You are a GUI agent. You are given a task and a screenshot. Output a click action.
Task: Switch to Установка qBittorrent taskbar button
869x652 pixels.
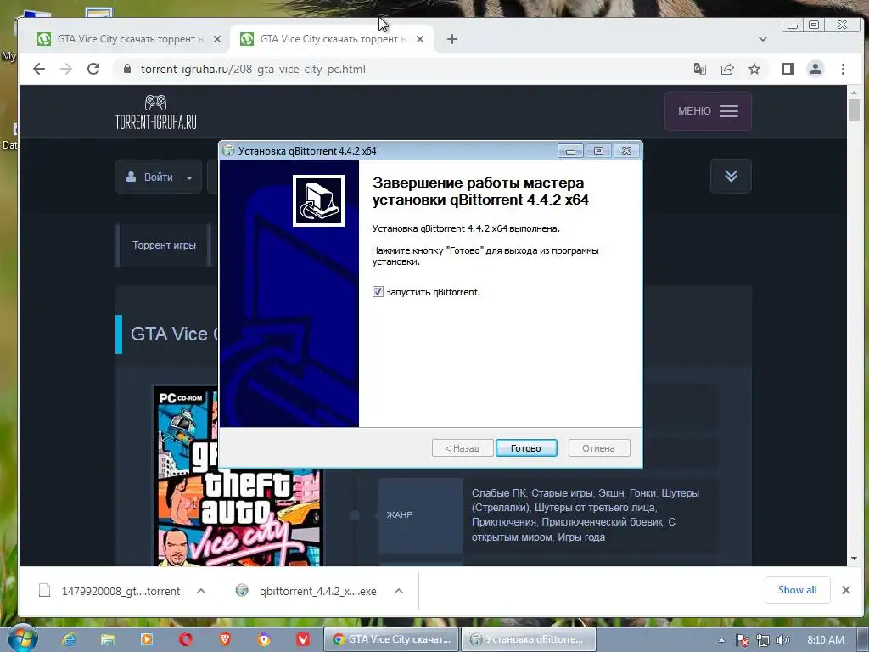(529, 639)
